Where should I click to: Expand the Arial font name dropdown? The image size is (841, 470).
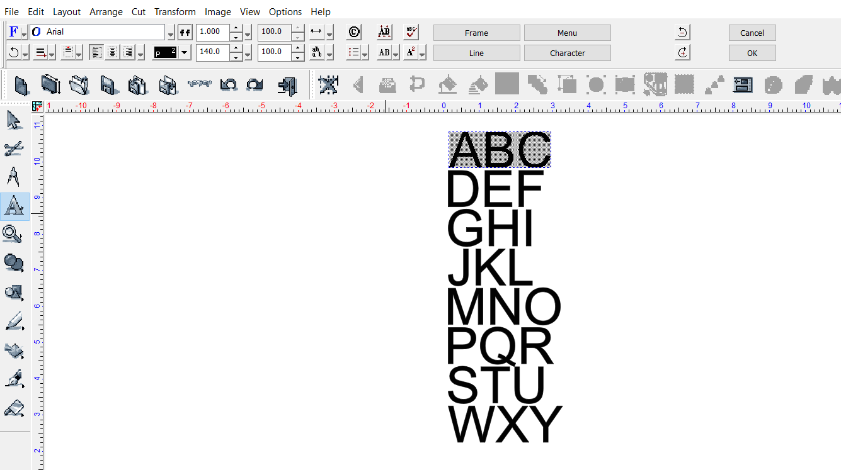click(x=171, y=33)
